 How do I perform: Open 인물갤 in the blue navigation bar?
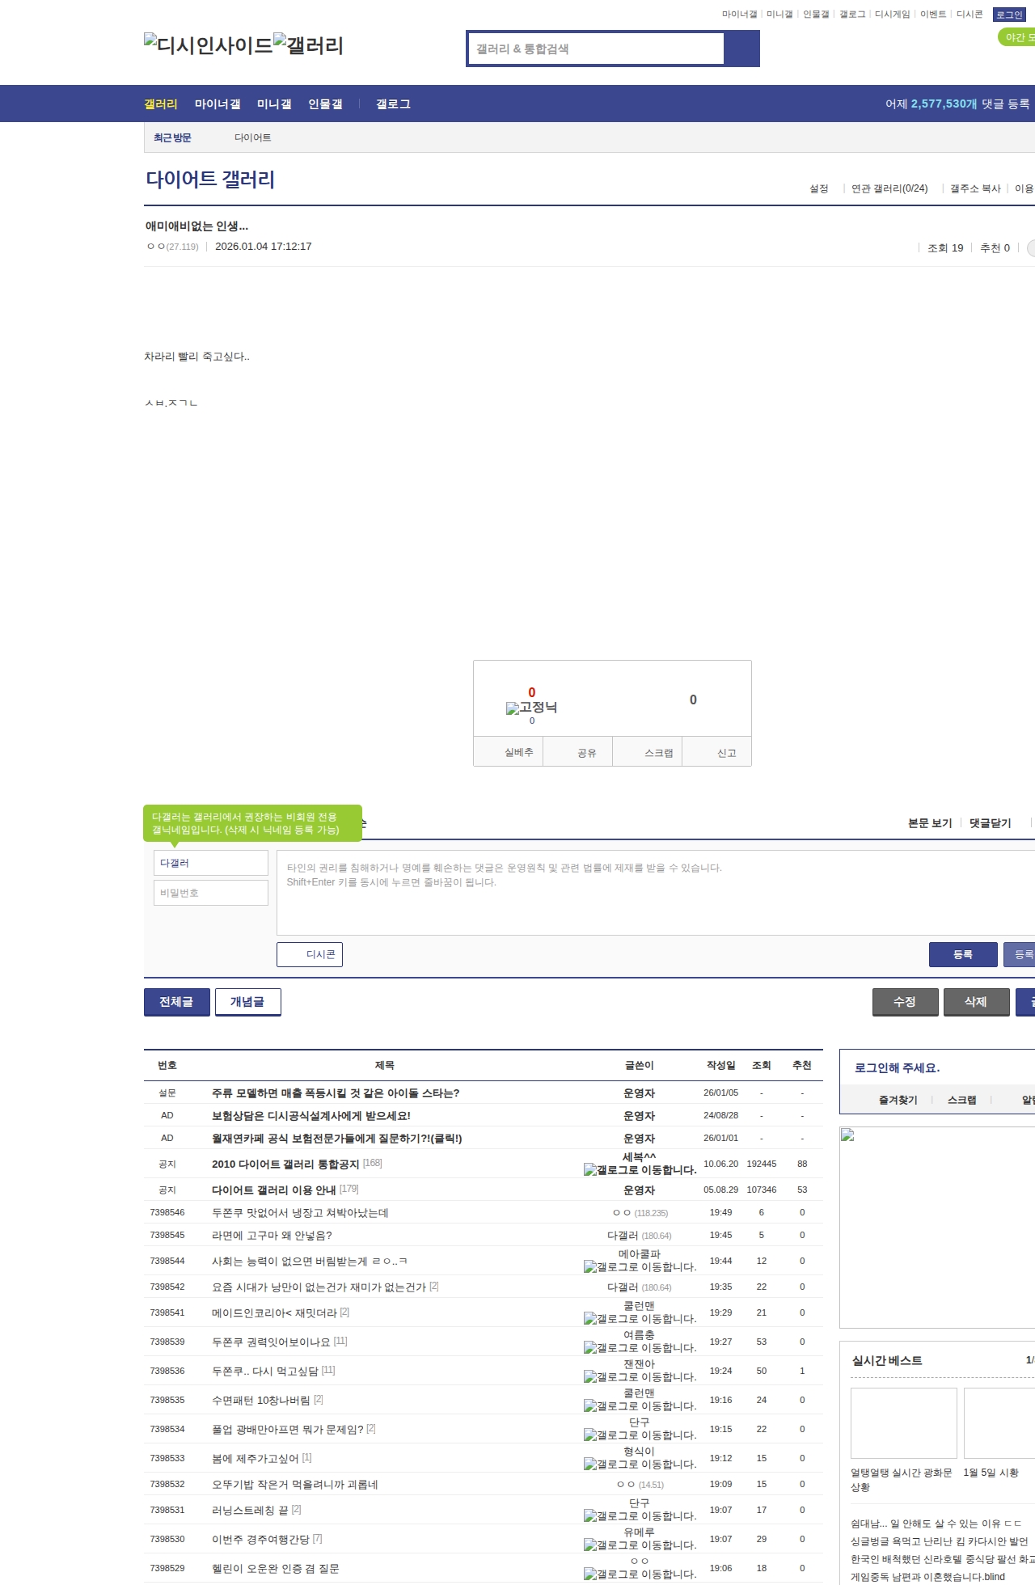(x=325, y=104)
